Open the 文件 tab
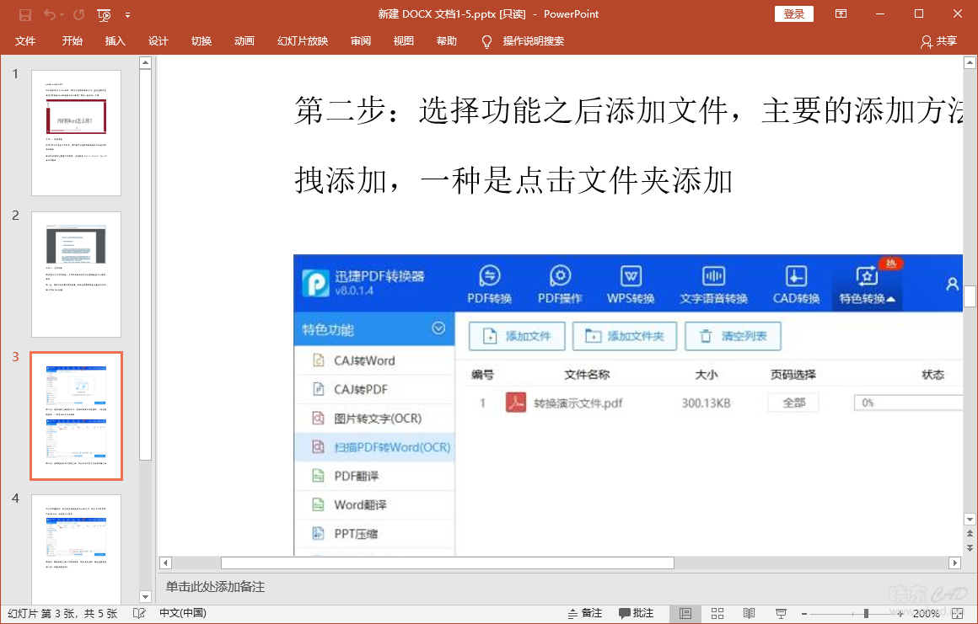 (25, 41)
